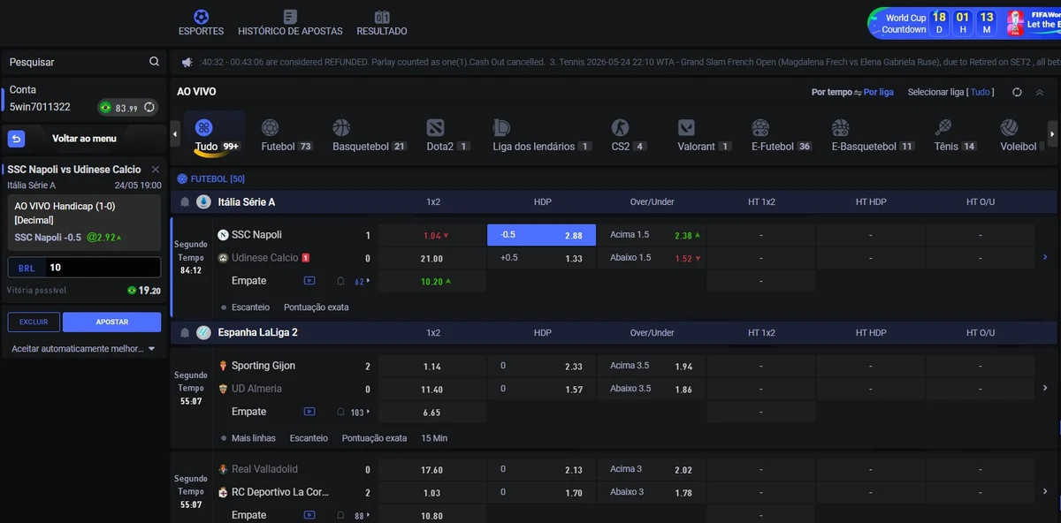Select Sporting Gijon odds 1.14
Viewport: 1061px width, 523px height.
coord(432,366)
